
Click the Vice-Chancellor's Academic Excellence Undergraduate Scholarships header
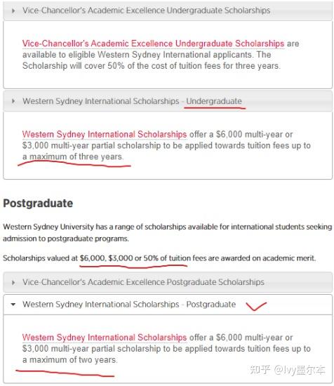click(168, 11)
